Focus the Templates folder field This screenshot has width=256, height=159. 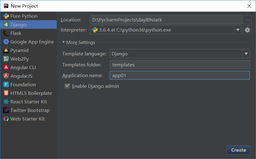point(180,65)
